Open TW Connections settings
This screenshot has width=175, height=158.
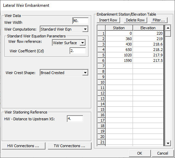[x=70, y=146]
